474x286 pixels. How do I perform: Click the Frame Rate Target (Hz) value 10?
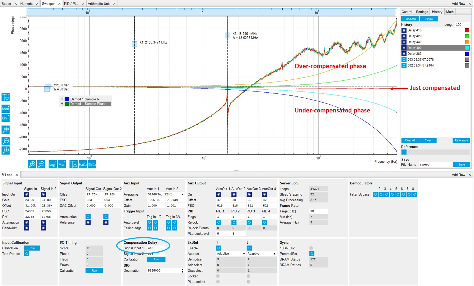(318, 211)
